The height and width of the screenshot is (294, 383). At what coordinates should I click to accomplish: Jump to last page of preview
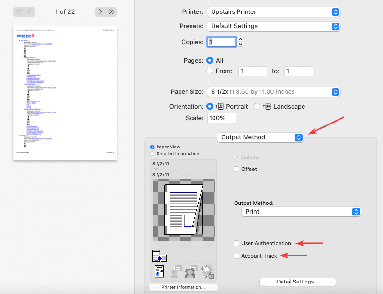[112, 11]
